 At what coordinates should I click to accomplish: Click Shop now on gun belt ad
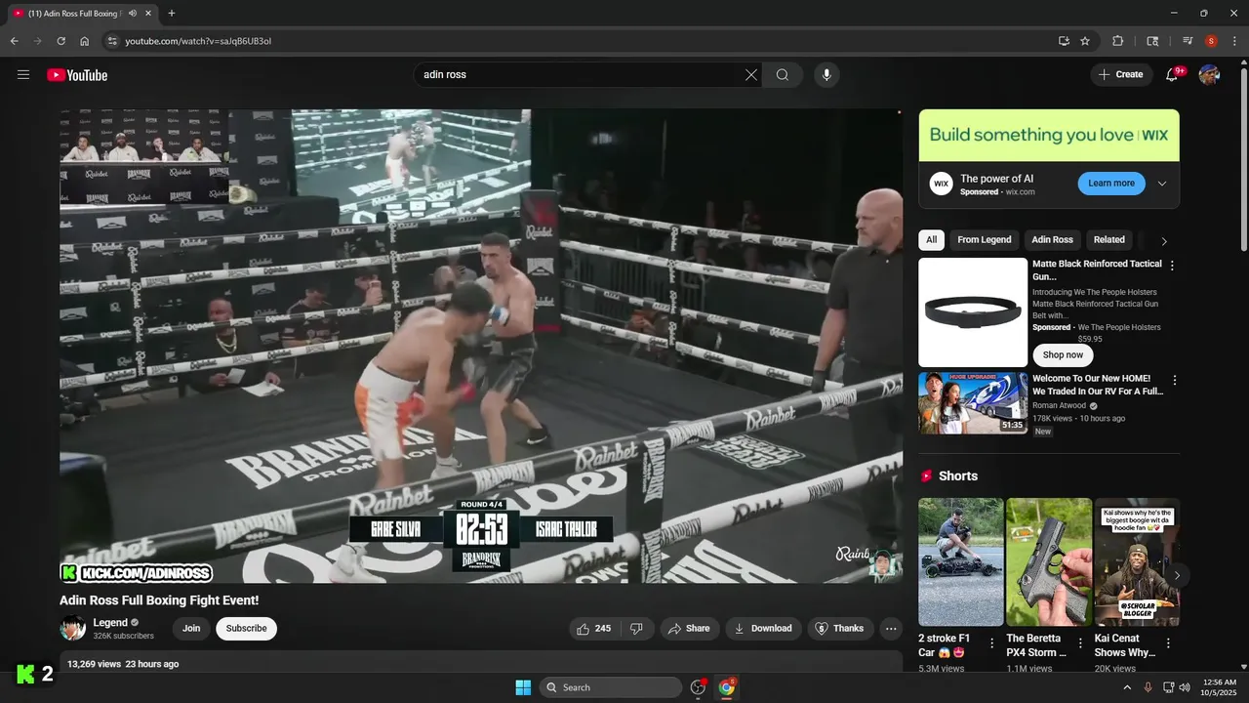click(x=1063, y=355)
